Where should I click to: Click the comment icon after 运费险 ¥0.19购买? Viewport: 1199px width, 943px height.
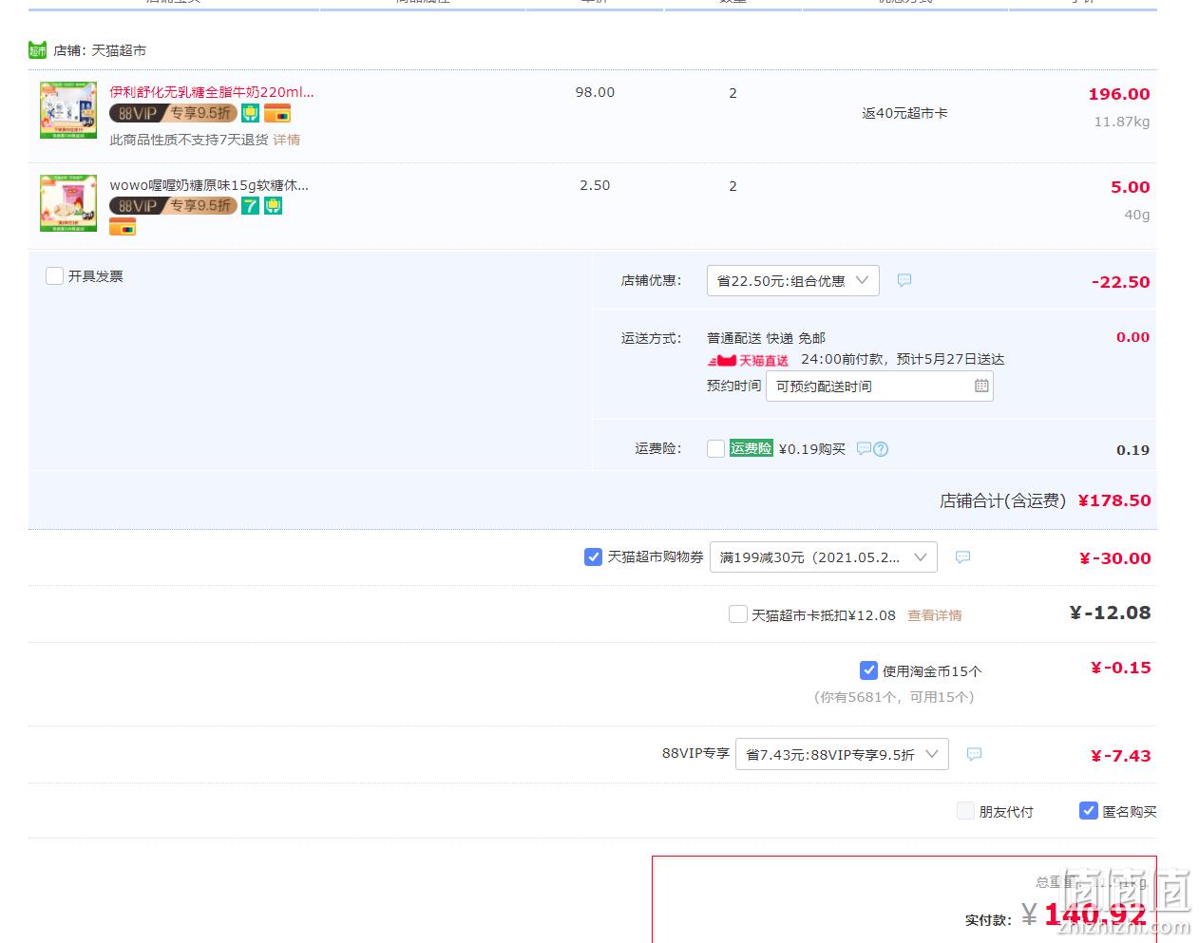(864, 448)
